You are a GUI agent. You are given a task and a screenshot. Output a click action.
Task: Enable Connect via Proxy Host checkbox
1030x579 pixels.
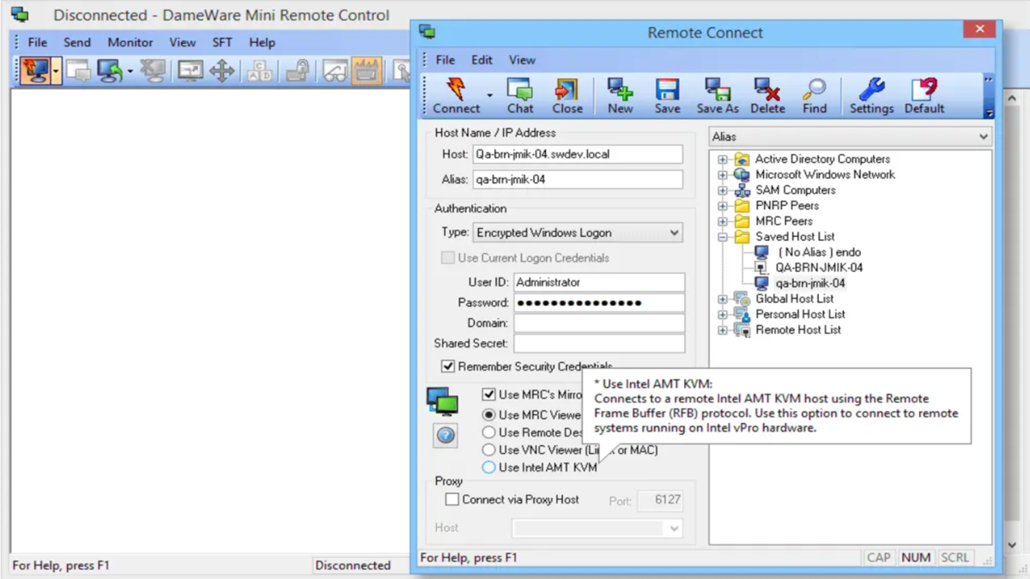(451, 499)
